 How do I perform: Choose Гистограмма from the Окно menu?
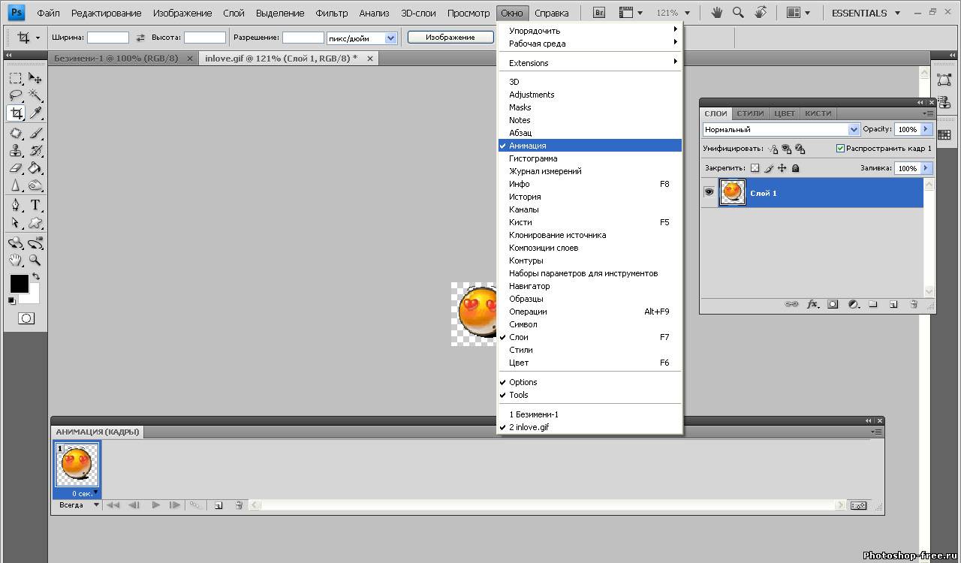pos(533,158)
